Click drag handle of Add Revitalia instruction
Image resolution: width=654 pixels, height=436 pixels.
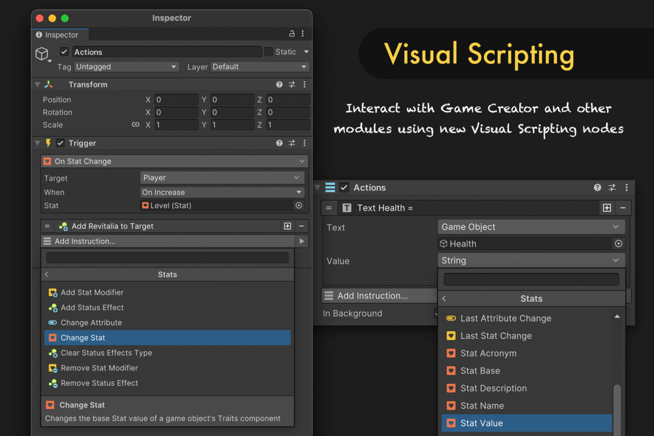point(47,226)
